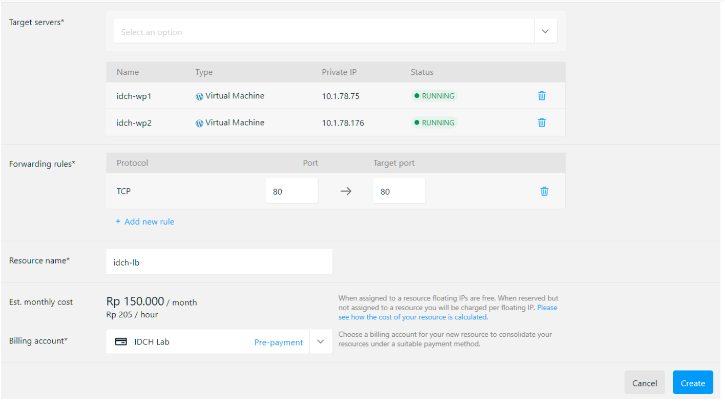Click the forwarding arrow between ports
The width and height of the screenshot is (725, 404).
click(346, 191)
